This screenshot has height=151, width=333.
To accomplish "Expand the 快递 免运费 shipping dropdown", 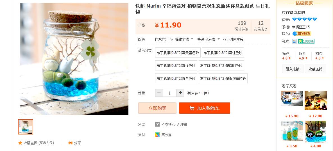I will pyautogui.click(x=209, y=39).
